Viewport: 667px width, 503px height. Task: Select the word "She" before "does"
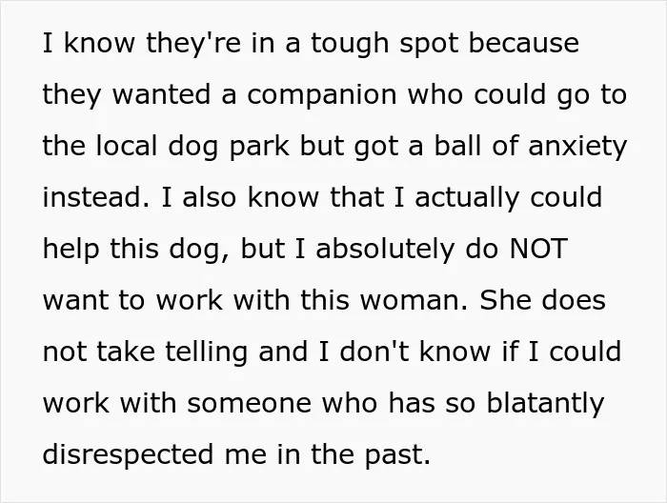[505, 300]
